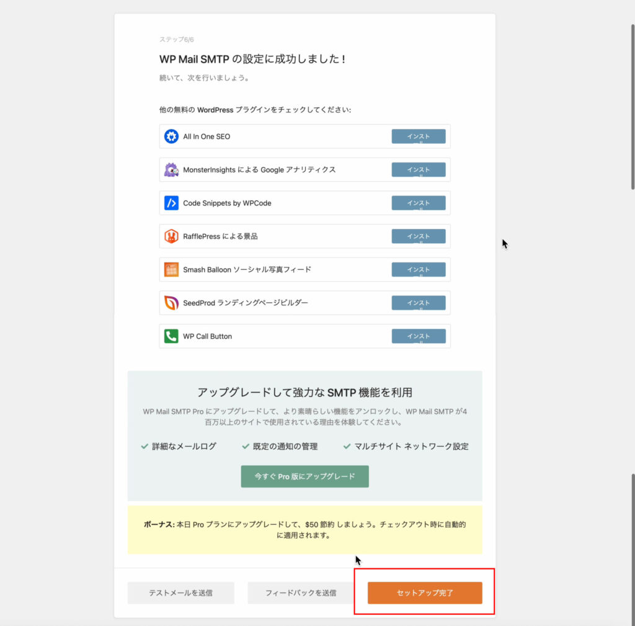Image resolution: width=635 pixels, height=626 pixels.
Task: Install SeedProd landing page builder
Action: point(419,303)
